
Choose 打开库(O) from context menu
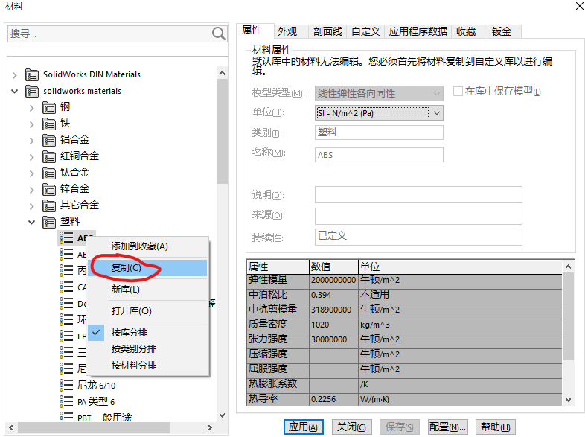[x=148, y=311]
